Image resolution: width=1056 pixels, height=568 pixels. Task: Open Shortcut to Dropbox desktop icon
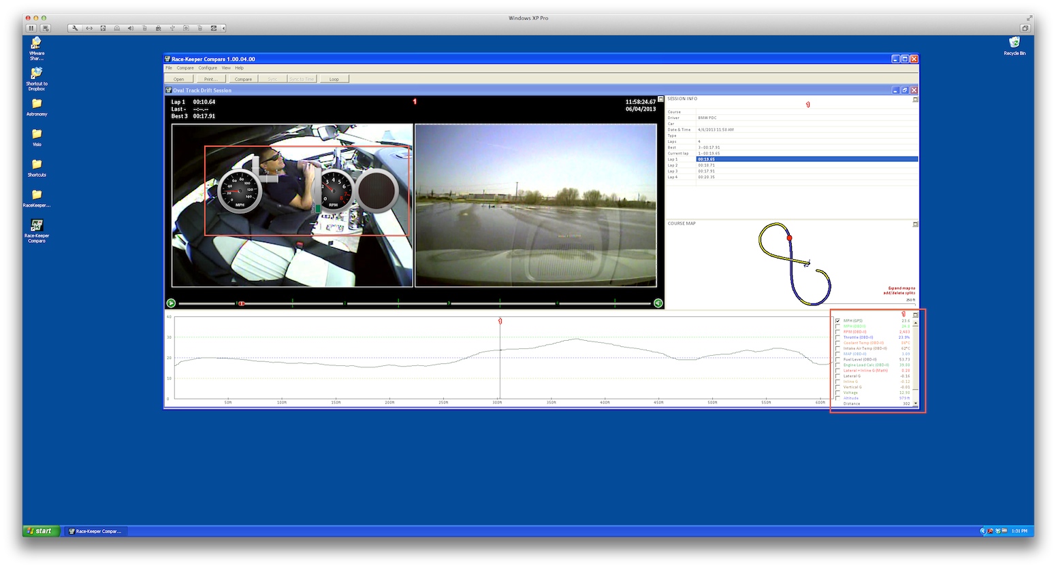pyautogui.click(x=37, y=79)
